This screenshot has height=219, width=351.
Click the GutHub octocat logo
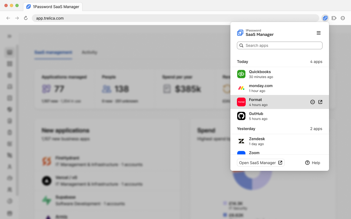click(241, 116)
